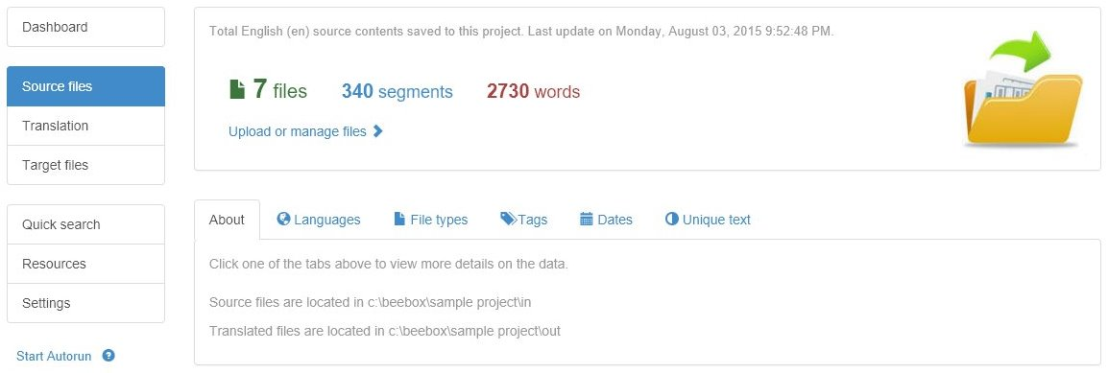Click the large folder with green arrow icon
The image size is (1108, 373).
(1023, 89)
